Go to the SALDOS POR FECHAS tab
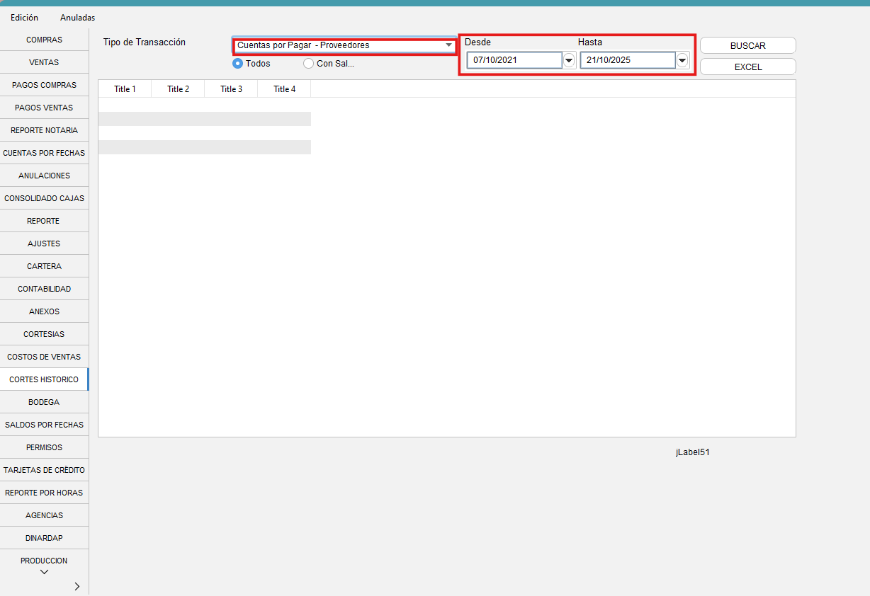Viewport: 870px width, 596px height. click(x=44, y=425)
